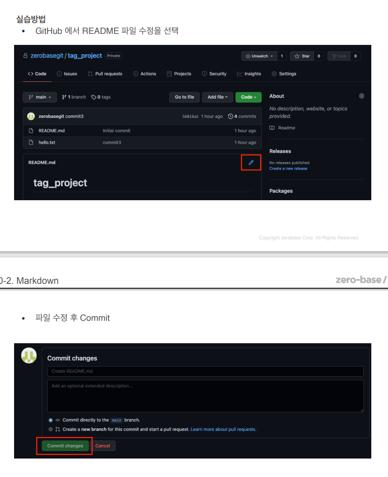Click the private repository lock icon
This screenshot has height=477, width=388.
25,56
